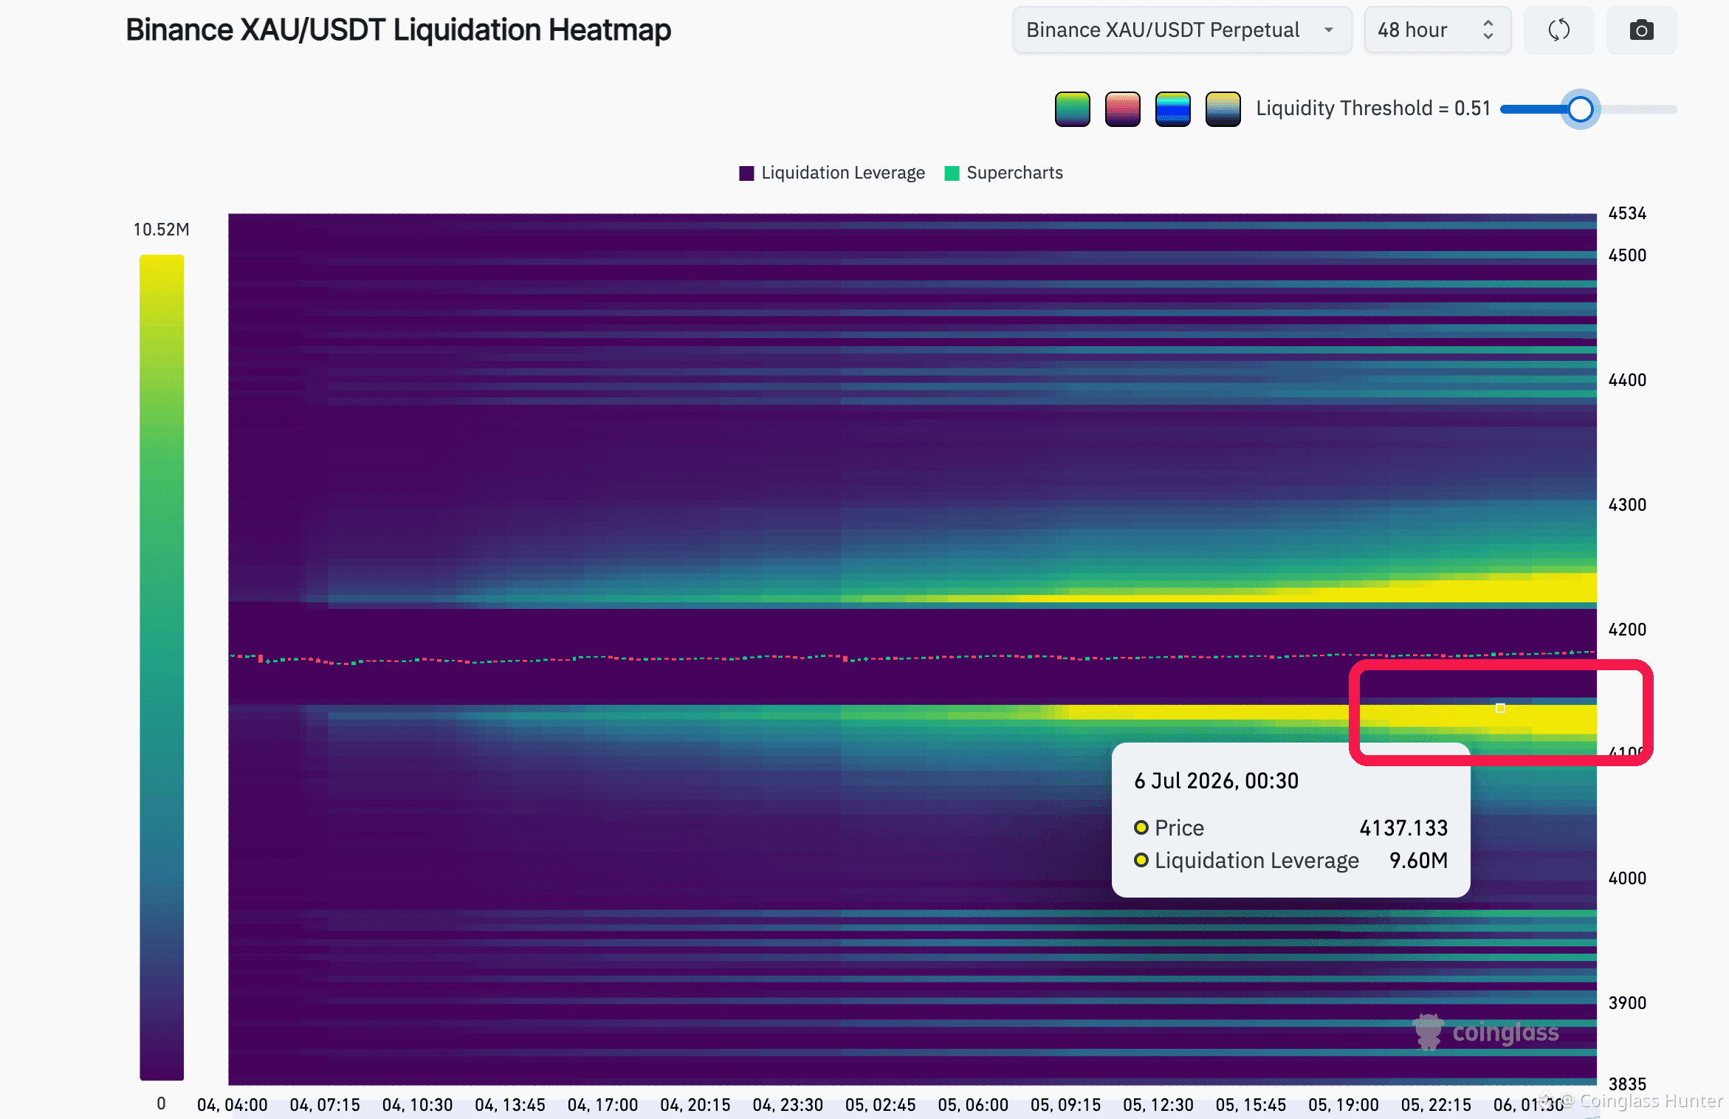Click the 3900 price axis label
1729x1119 pixels.
pos(1628,1003)
